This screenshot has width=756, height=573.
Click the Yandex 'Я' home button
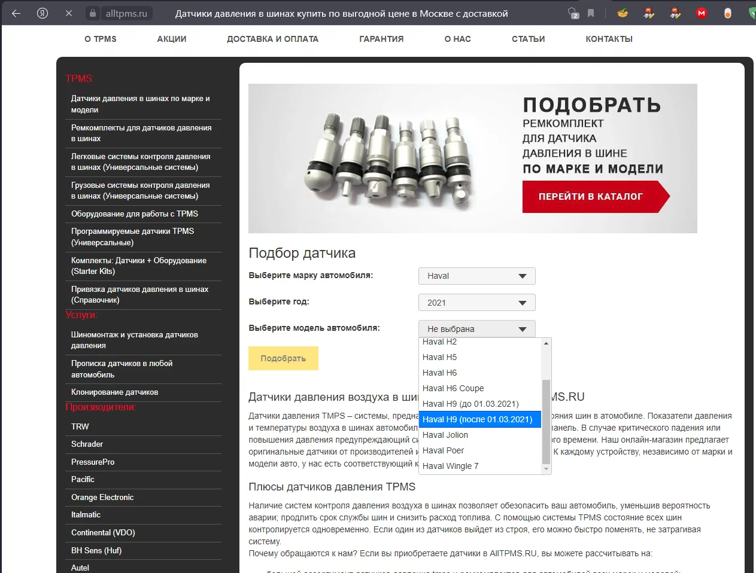42,13
